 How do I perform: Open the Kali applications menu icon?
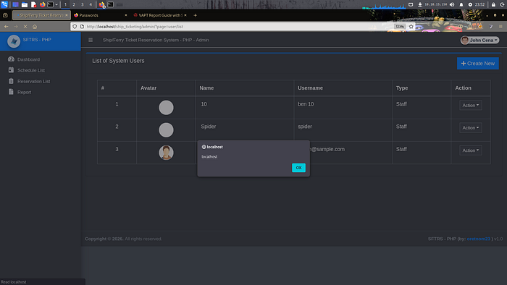click(x=4, y=4)
